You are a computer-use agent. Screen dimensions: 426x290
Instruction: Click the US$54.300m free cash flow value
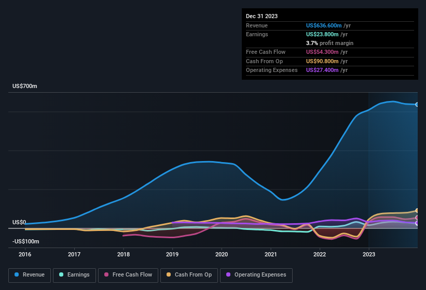point(322,52)
